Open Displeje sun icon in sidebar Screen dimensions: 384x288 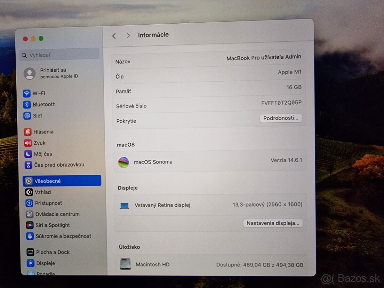pyautogui.click(x=31, y=263)
